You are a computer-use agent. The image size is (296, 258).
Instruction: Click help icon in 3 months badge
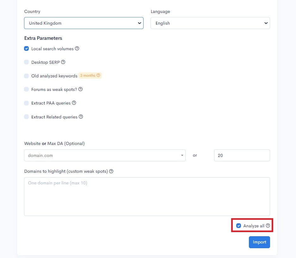pos(98,75)
